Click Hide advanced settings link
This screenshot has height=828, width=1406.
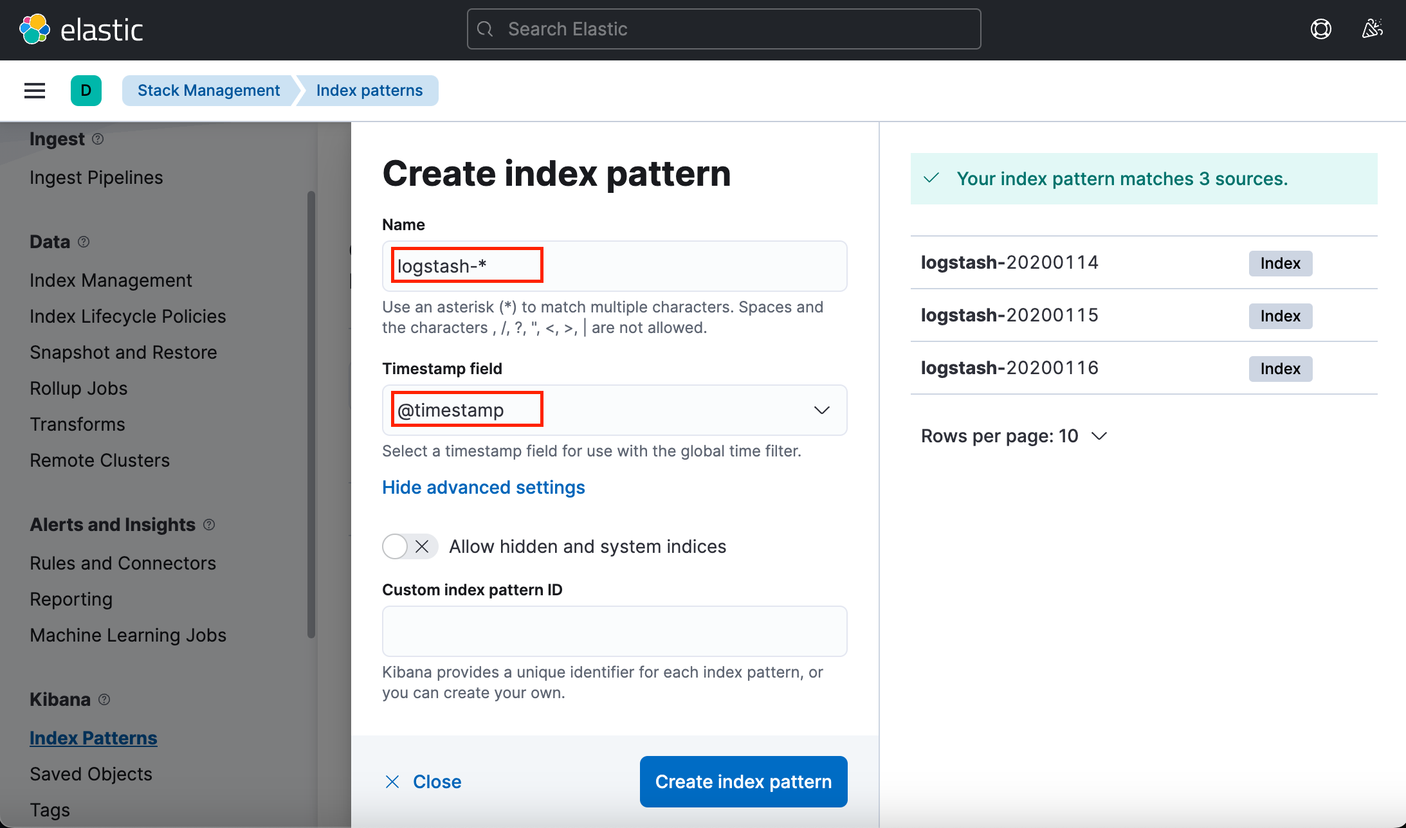click(483, 487)
